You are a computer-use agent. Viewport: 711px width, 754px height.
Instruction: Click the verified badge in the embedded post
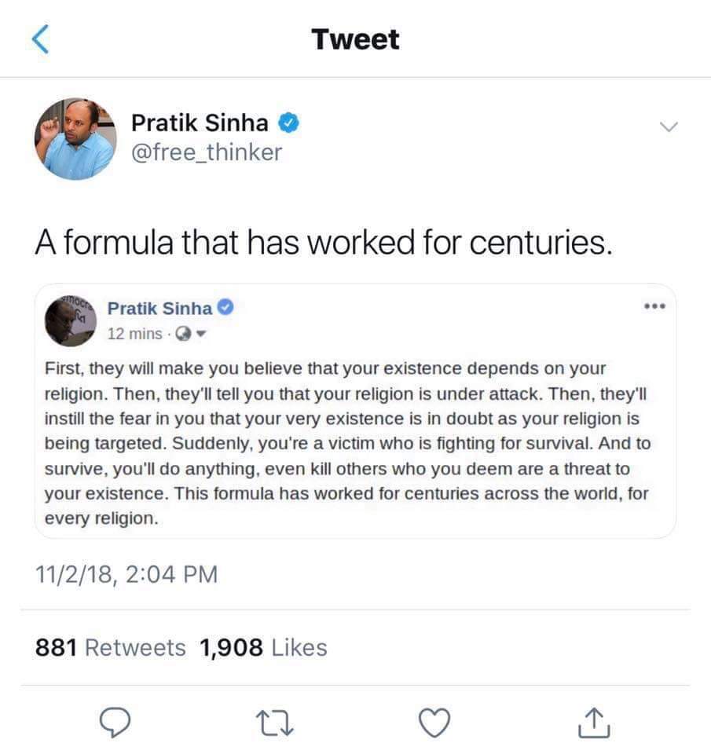[x=226, y=308]
